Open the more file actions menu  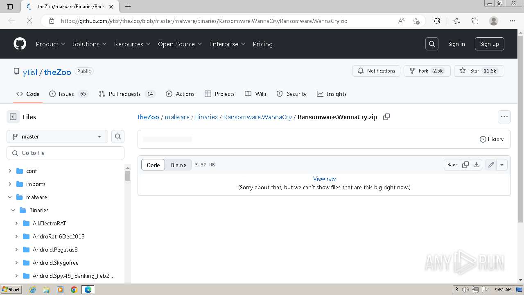click(x=504, y=117)
